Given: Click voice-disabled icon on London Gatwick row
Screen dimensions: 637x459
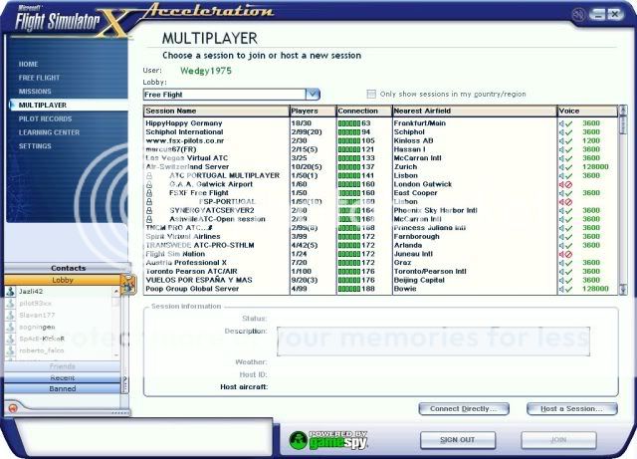Looking at the screenshot, I should pyautogui.click(x=566, y=184).
